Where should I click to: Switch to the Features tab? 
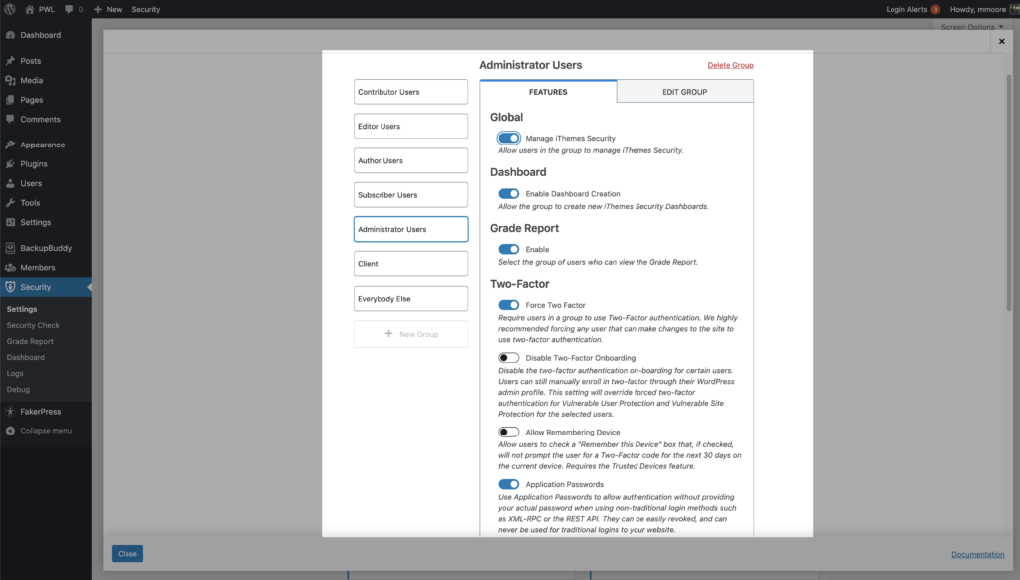point(548,91)
